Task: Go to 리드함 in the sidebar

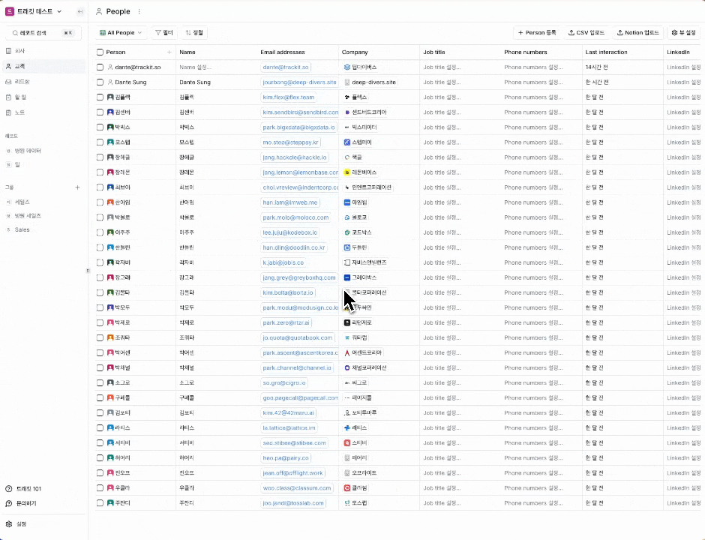Action: [22, 81]
